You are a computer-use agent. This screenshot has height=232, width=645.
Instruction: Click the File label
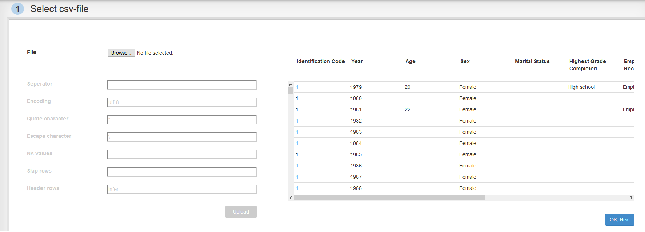pos(32,52)
